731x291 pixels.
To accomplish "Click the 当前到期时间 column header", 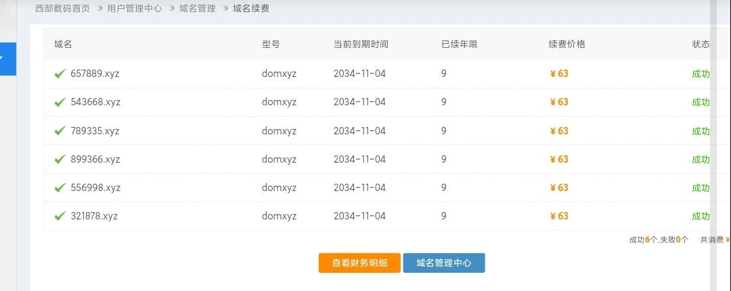I will (361, 45).
